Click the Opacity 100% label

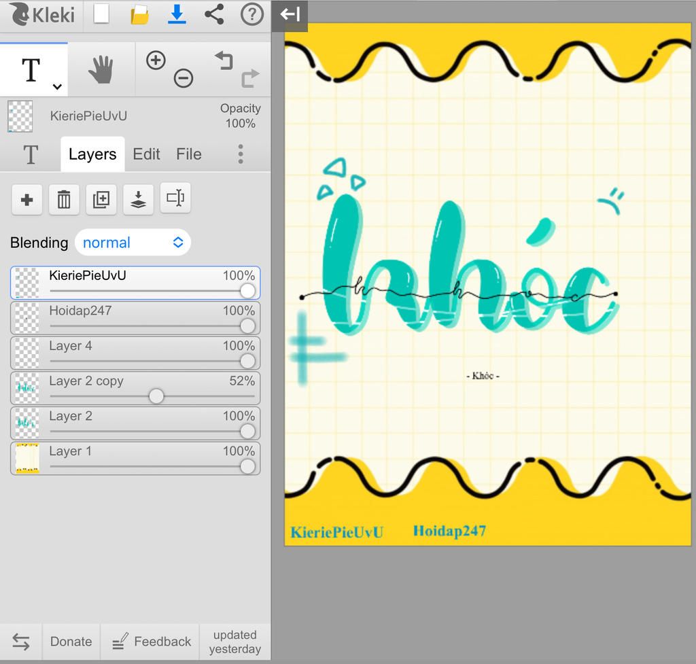(x=240, y=116)
